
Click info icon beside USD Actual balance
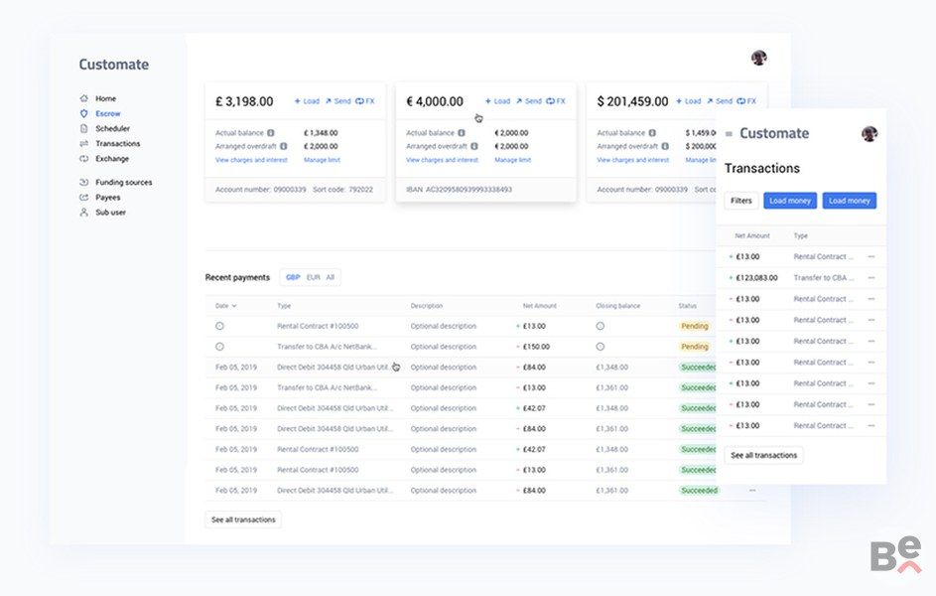coord(652,133)
